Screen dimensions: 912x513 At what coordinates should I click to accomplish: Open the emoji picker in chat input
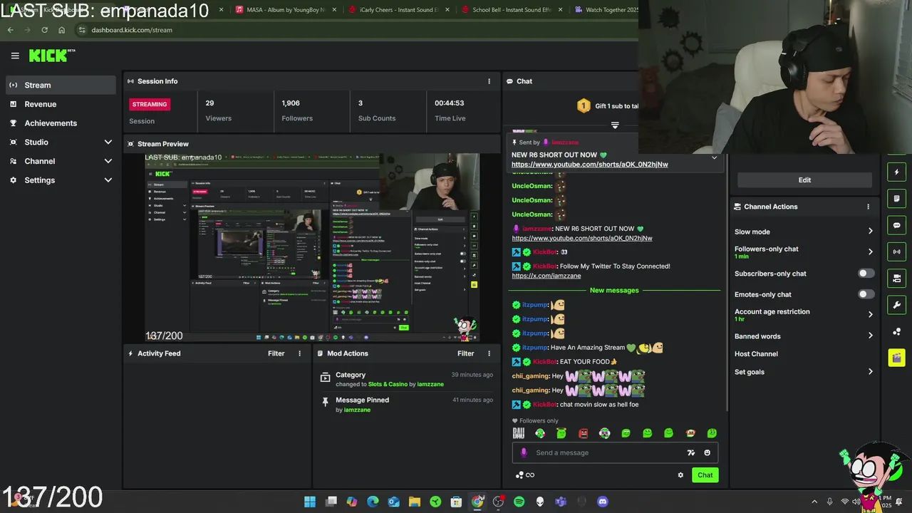707,452
